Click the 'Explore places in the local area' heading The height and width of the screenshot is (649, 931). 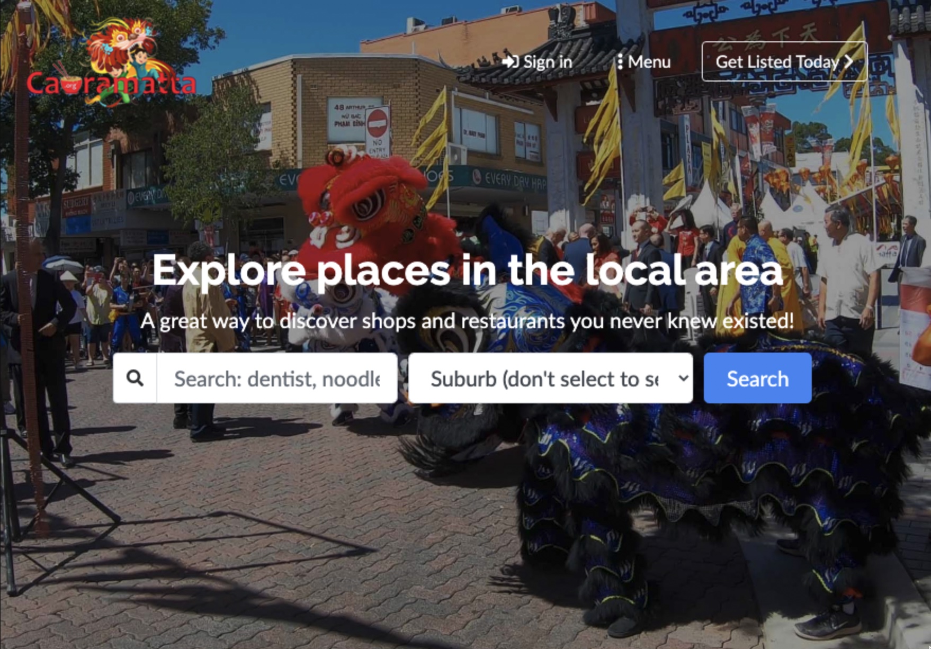[x=468, y=270]
